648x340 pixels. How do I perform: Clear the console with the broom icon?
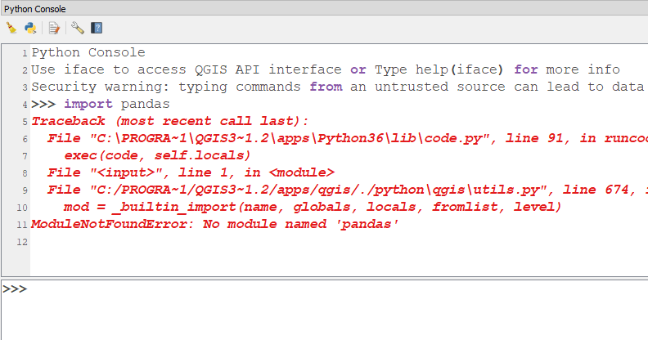(x=11, y=28)
